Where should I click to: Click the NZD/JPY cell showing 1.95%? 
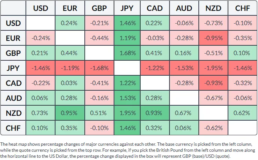tap(128, 113)
